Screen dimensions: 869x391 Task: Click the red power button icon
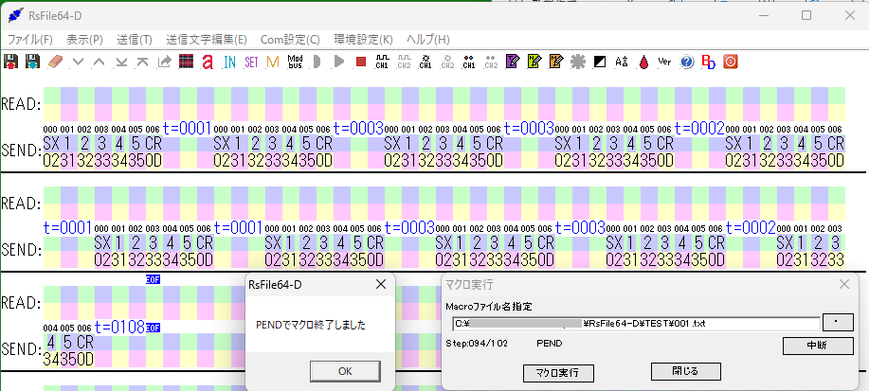730,62
